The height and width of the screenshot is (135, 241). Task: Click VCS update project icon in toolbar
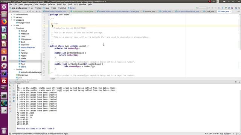pyautogui.click(x=223, y=8)
